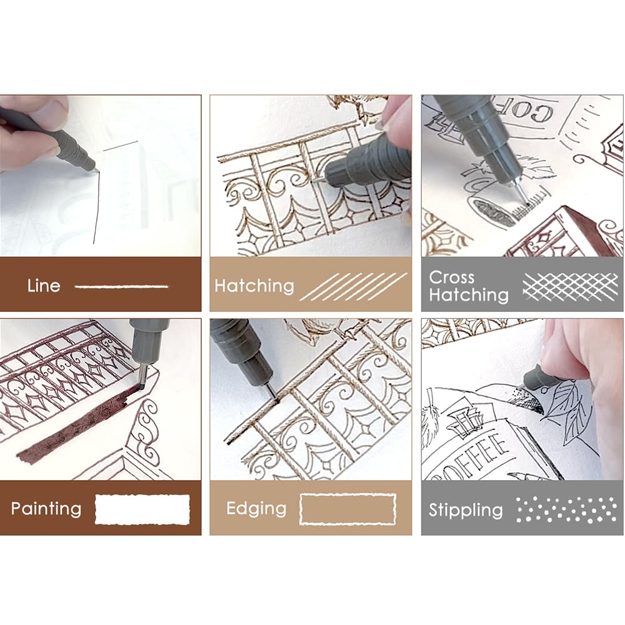625x625 pixels.
Task: Click the diagonal hatching lines icon
Action: 353,286
